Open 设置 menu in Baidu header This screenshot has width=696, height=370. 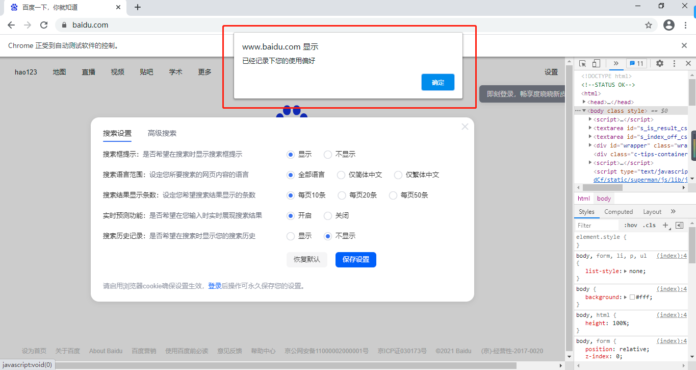[x=551, y=72]
